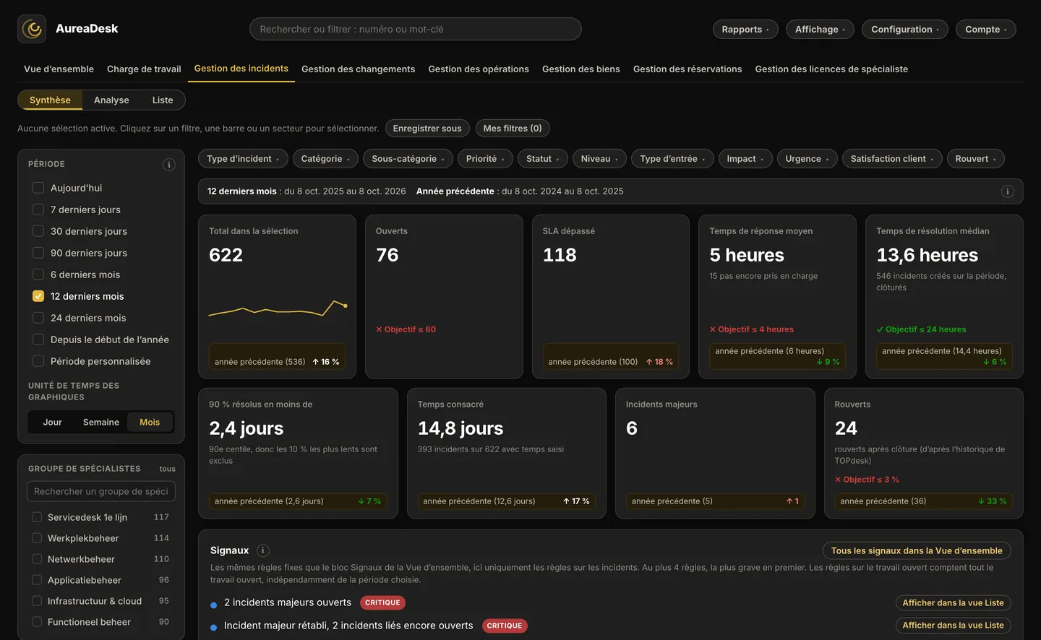
Task: Check the Servicedesk 1e lijn group
Action: (37, 517)
